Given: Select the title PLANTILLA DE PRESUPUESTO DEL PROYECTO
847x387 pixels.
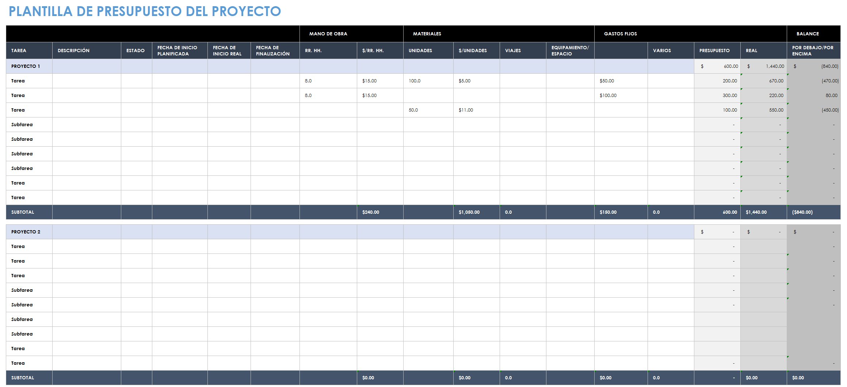Looking at the screenshot, I should 145,11.
